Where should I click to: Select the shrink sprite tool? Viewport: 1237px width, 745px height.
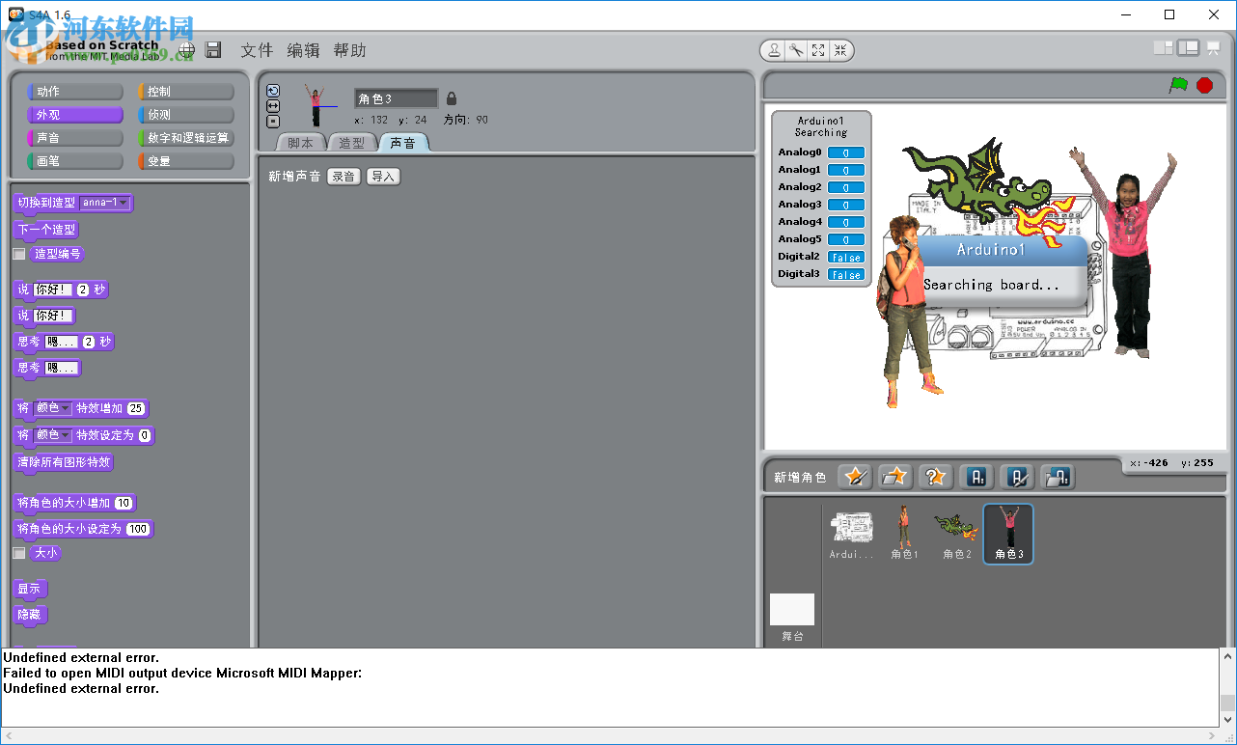point(840,50)
